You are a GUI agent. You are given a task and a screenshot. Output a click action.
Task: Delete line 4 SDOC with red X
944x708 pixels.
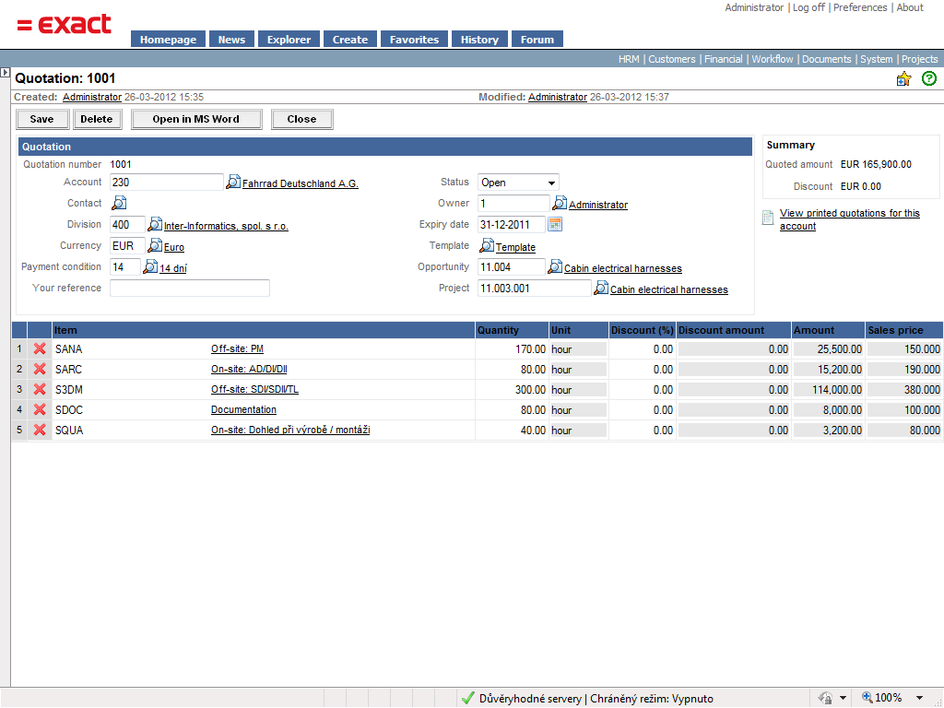pyautogui.click(x=40, y=409)
